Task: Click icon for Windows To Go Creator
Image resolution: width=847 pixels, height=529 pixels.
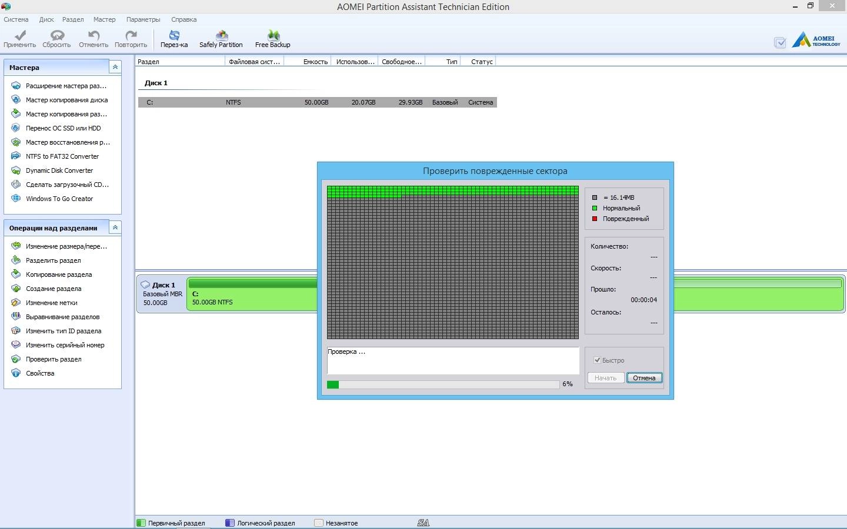Action: tap(16, 199)
